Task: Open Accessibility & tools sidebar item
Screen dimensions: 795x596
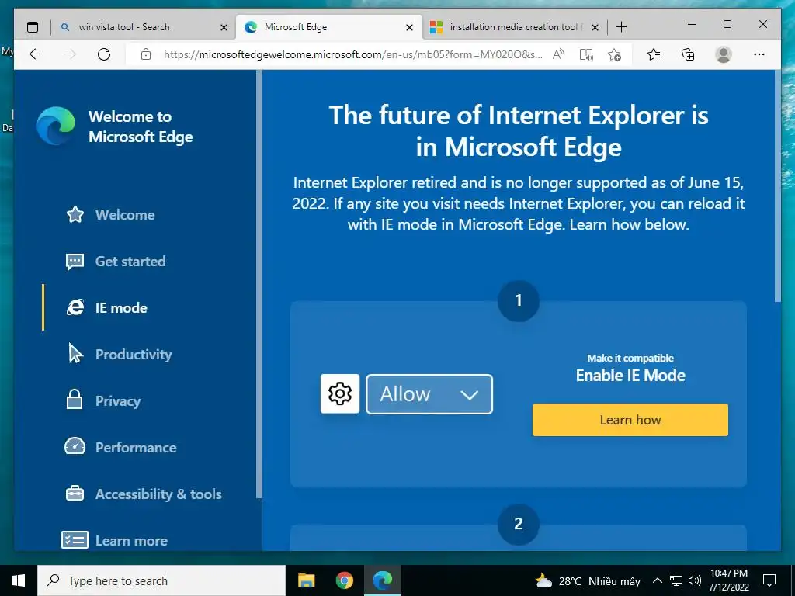Action: 144,494
